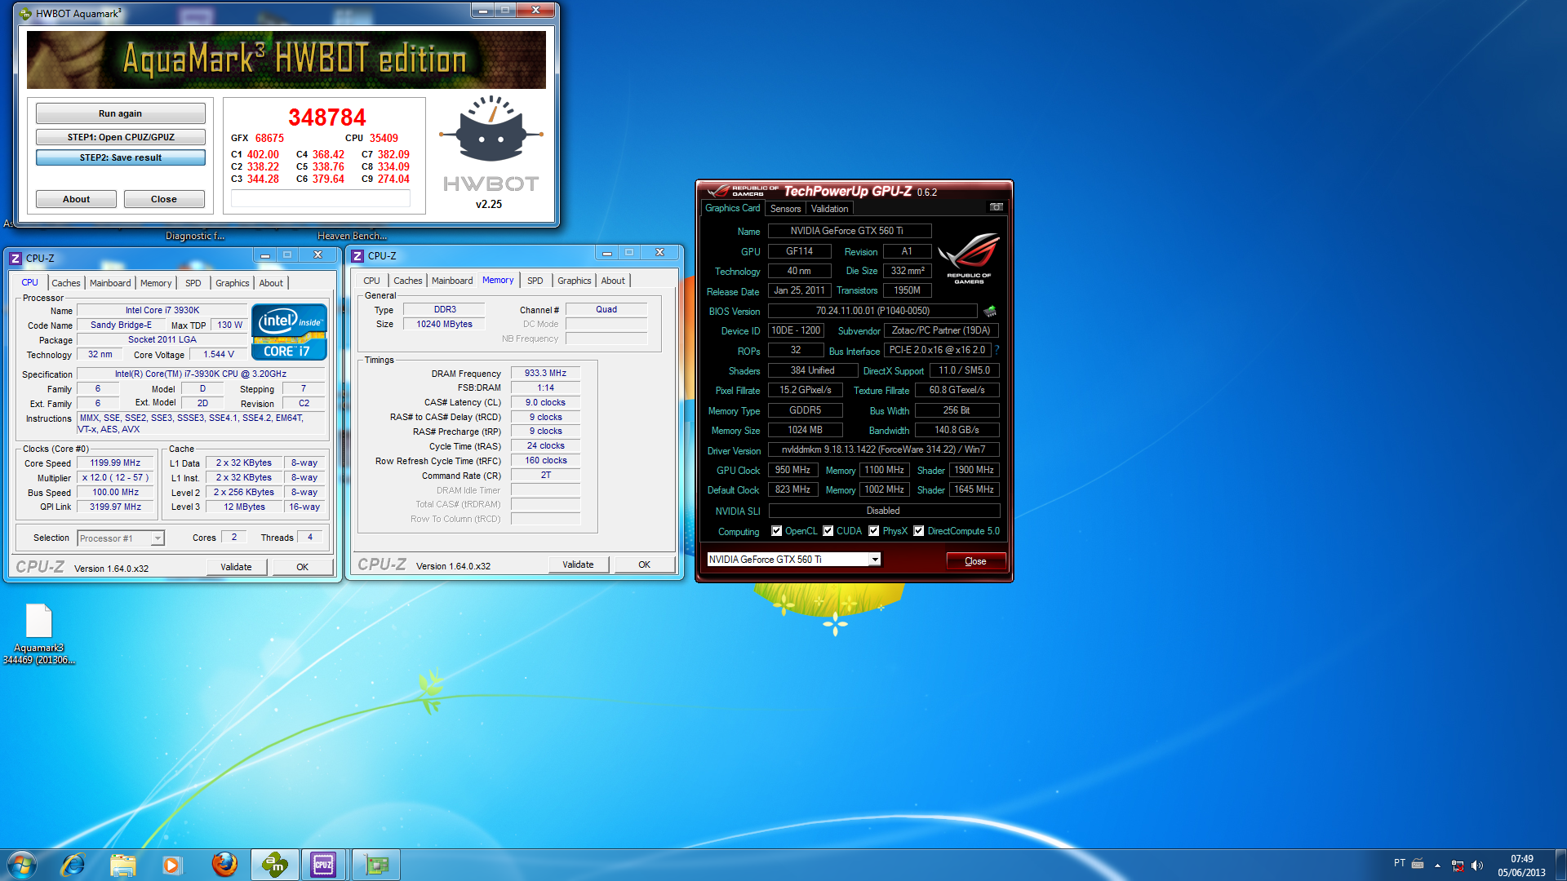Image resolution: width=1567 pixels, height=881 pixels.
Task: Open the Graphics Card tab in GPU-Z
Action: pos(732,208)
